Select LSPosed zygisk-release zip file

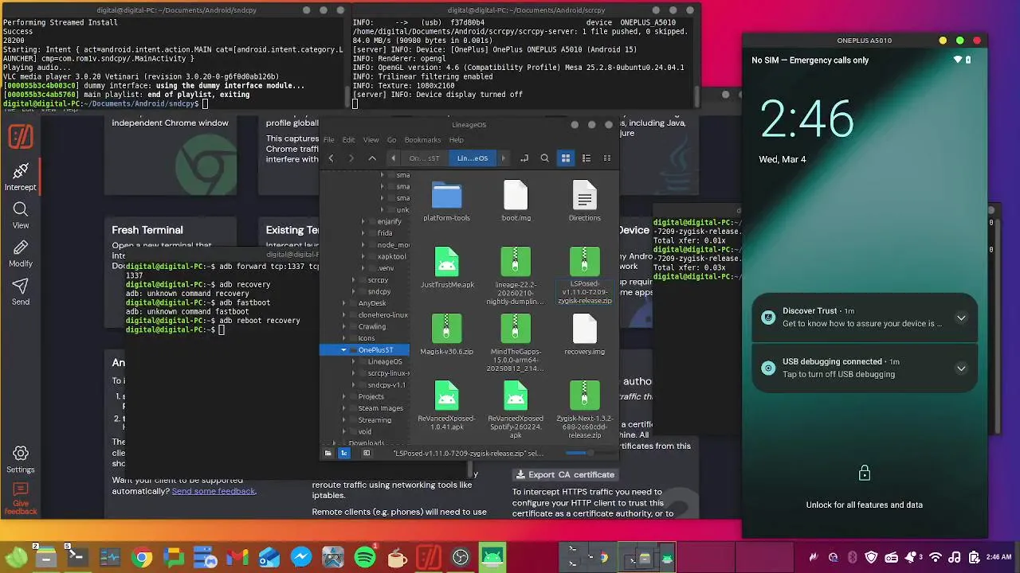584,276
